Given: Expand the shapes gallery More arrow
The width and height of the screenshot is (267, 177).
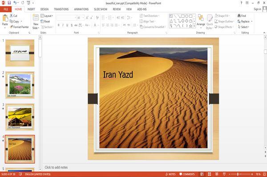Looking at the screenshot, I should 194,26.
